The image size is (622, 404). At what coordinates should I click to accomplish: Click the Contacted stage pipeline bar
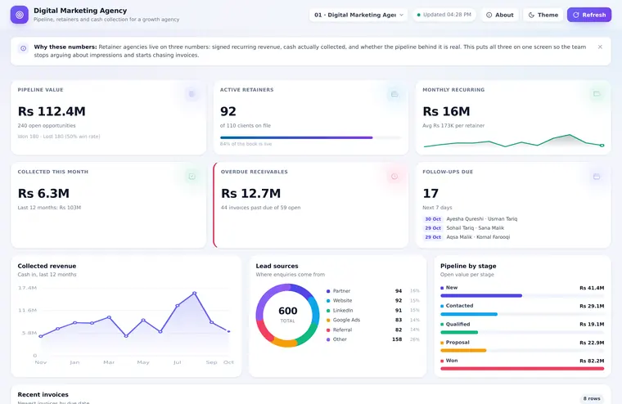coord(522,314)
